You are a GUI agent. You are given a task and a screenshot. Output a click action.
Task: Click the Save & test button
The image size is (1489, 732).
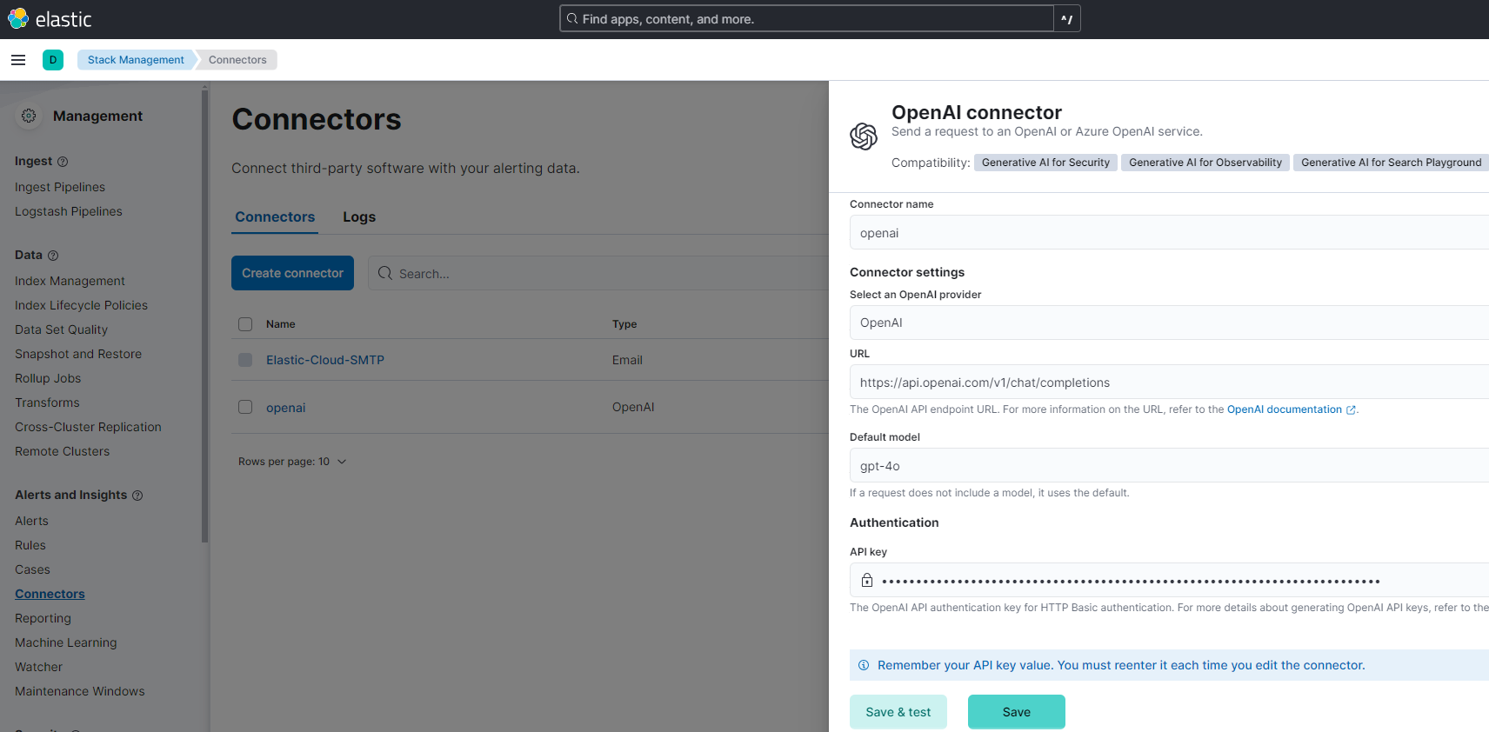[x=898, y=712]
